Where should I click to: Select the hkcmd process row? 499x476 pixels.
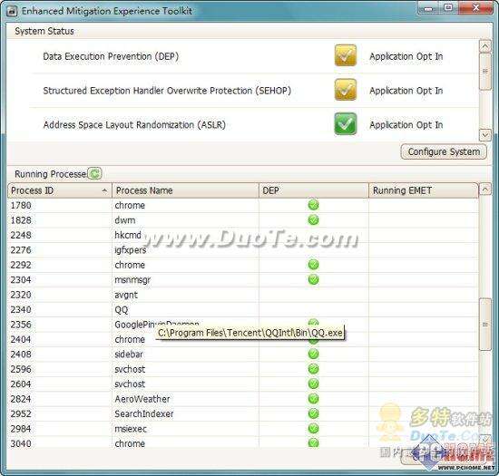tap(243, 235)
